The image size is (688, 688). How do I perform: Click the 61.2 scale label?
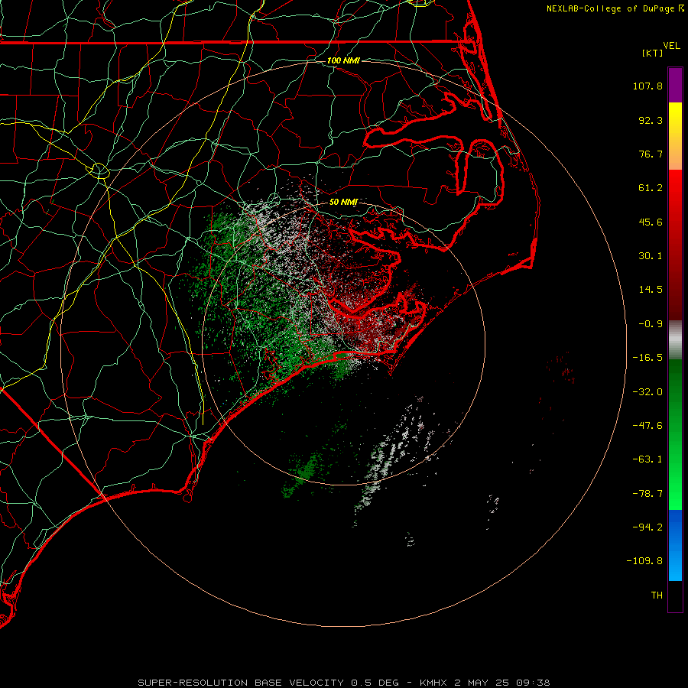pyautogui.click(x=651, y=188)
